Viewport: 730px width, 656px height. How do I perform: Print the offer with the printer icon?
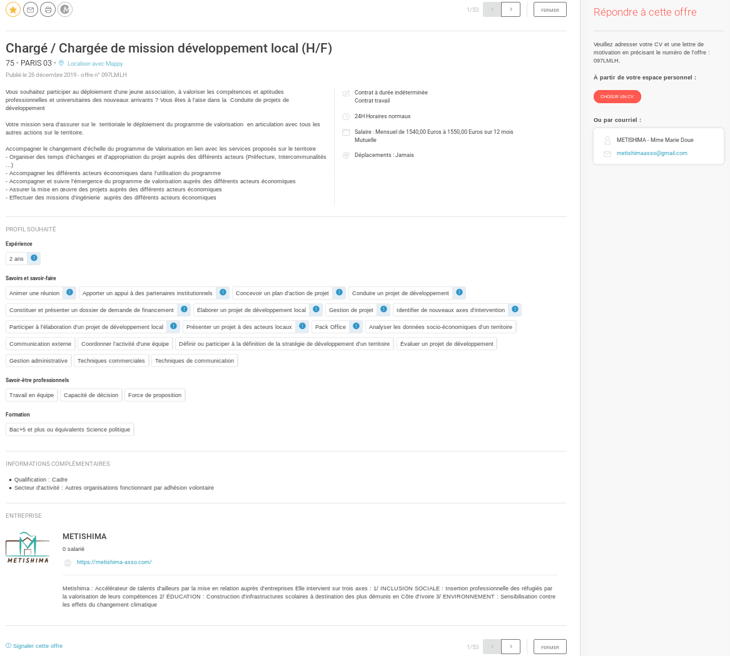[48, 9]
